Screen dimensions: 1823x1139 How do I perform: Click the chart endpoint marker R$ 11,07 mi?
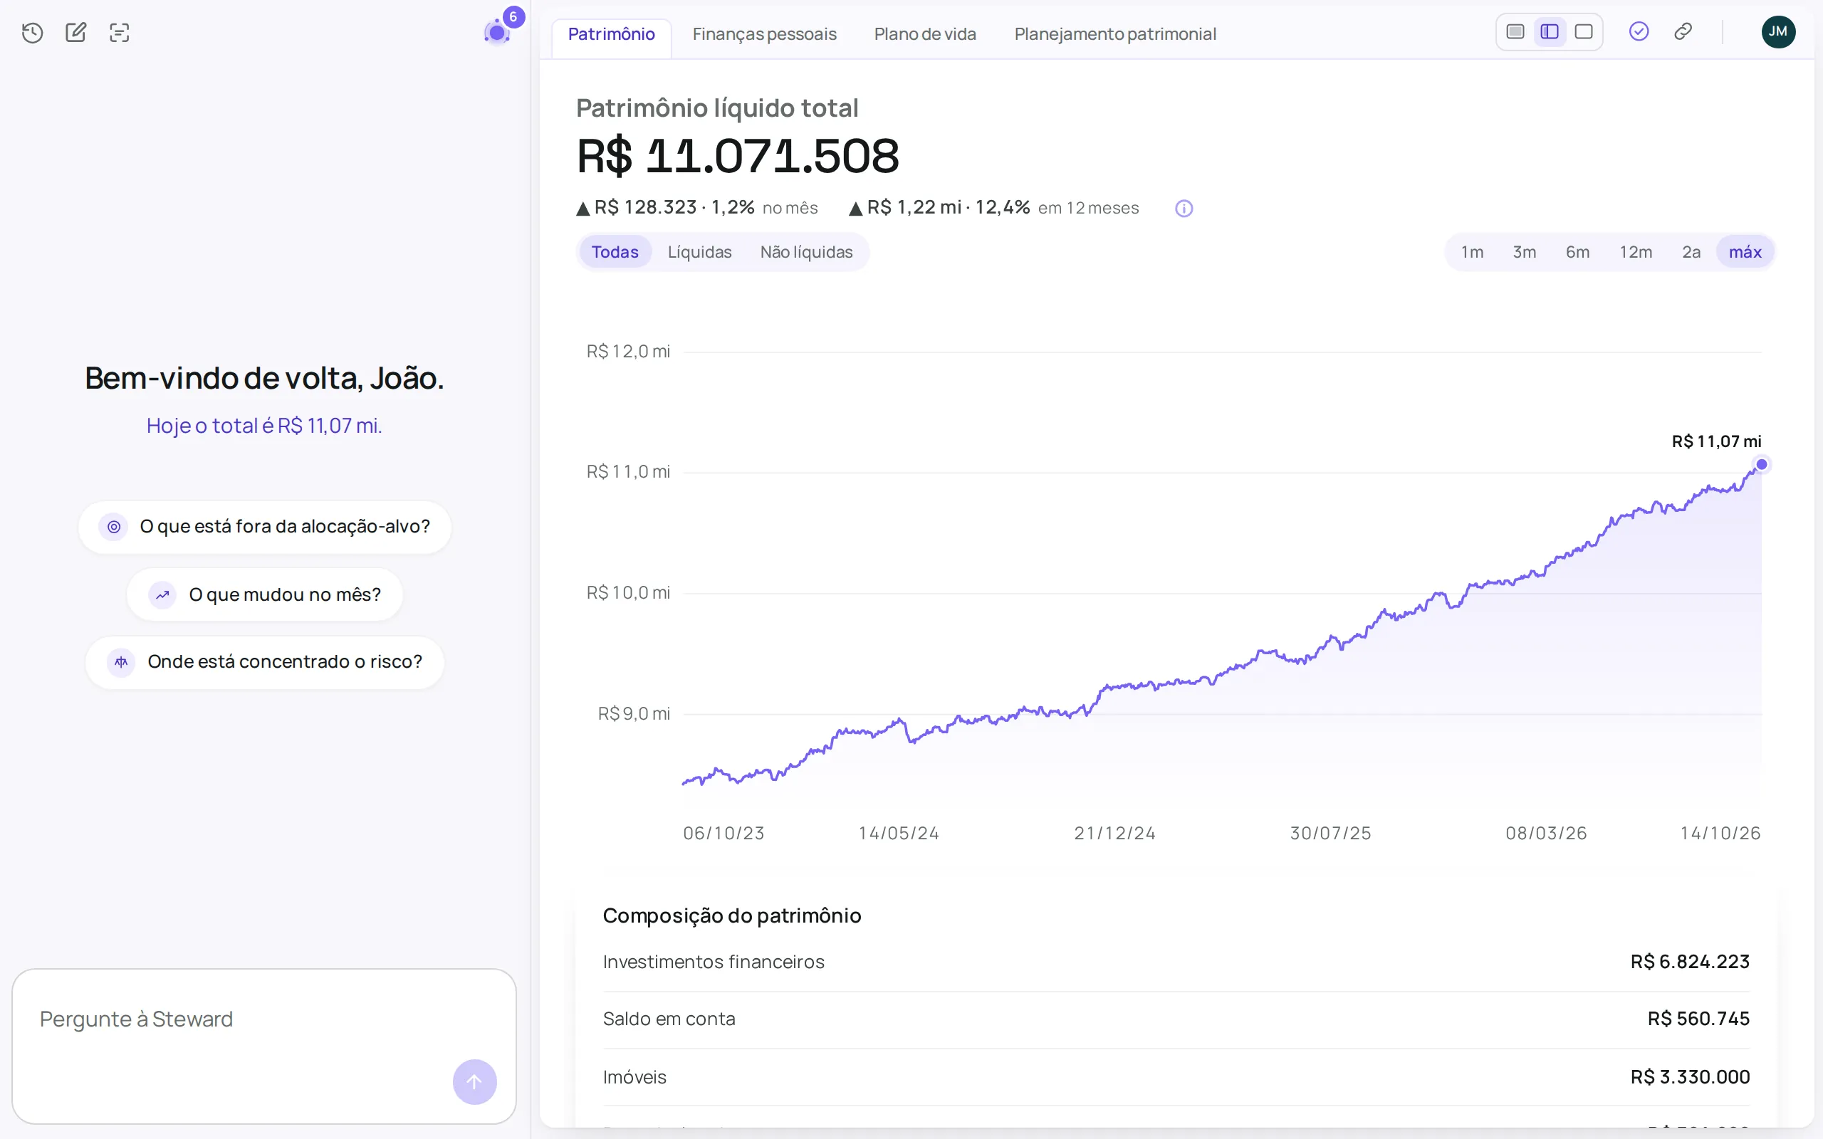pyautogui.click(x=1761, y=464)
